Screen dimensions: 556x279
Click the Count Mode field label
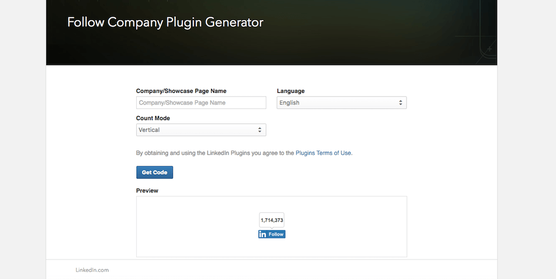click(153, 118)
